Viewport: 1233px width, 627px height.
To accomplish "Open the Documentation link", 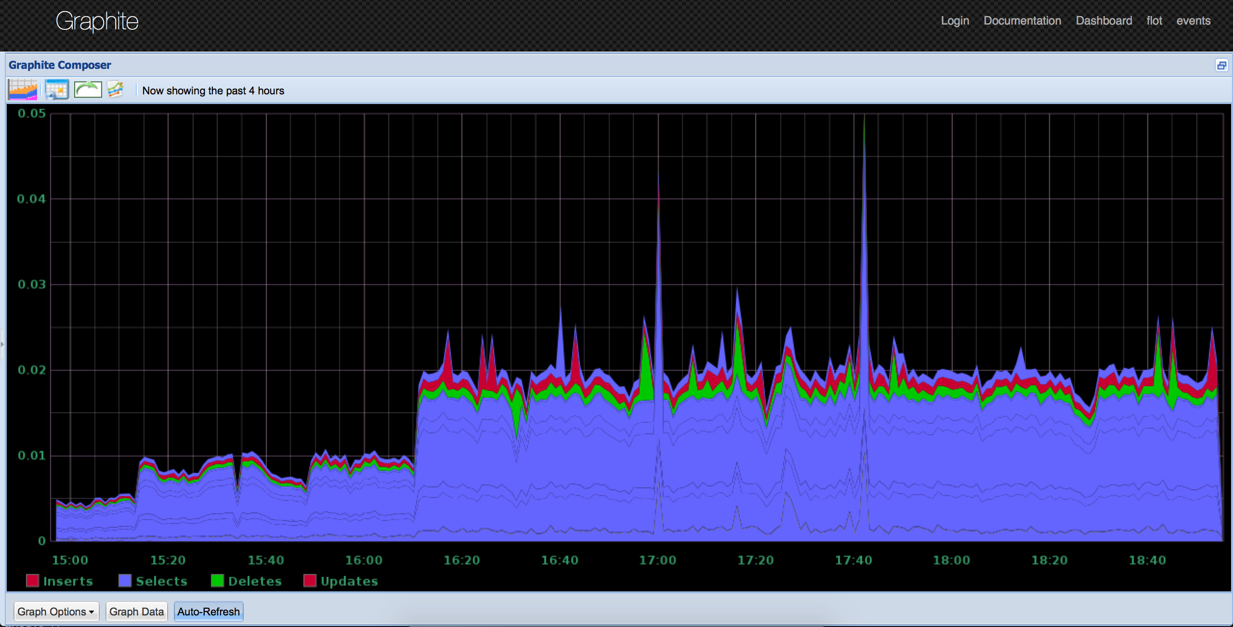I will tap(1022, 21).
